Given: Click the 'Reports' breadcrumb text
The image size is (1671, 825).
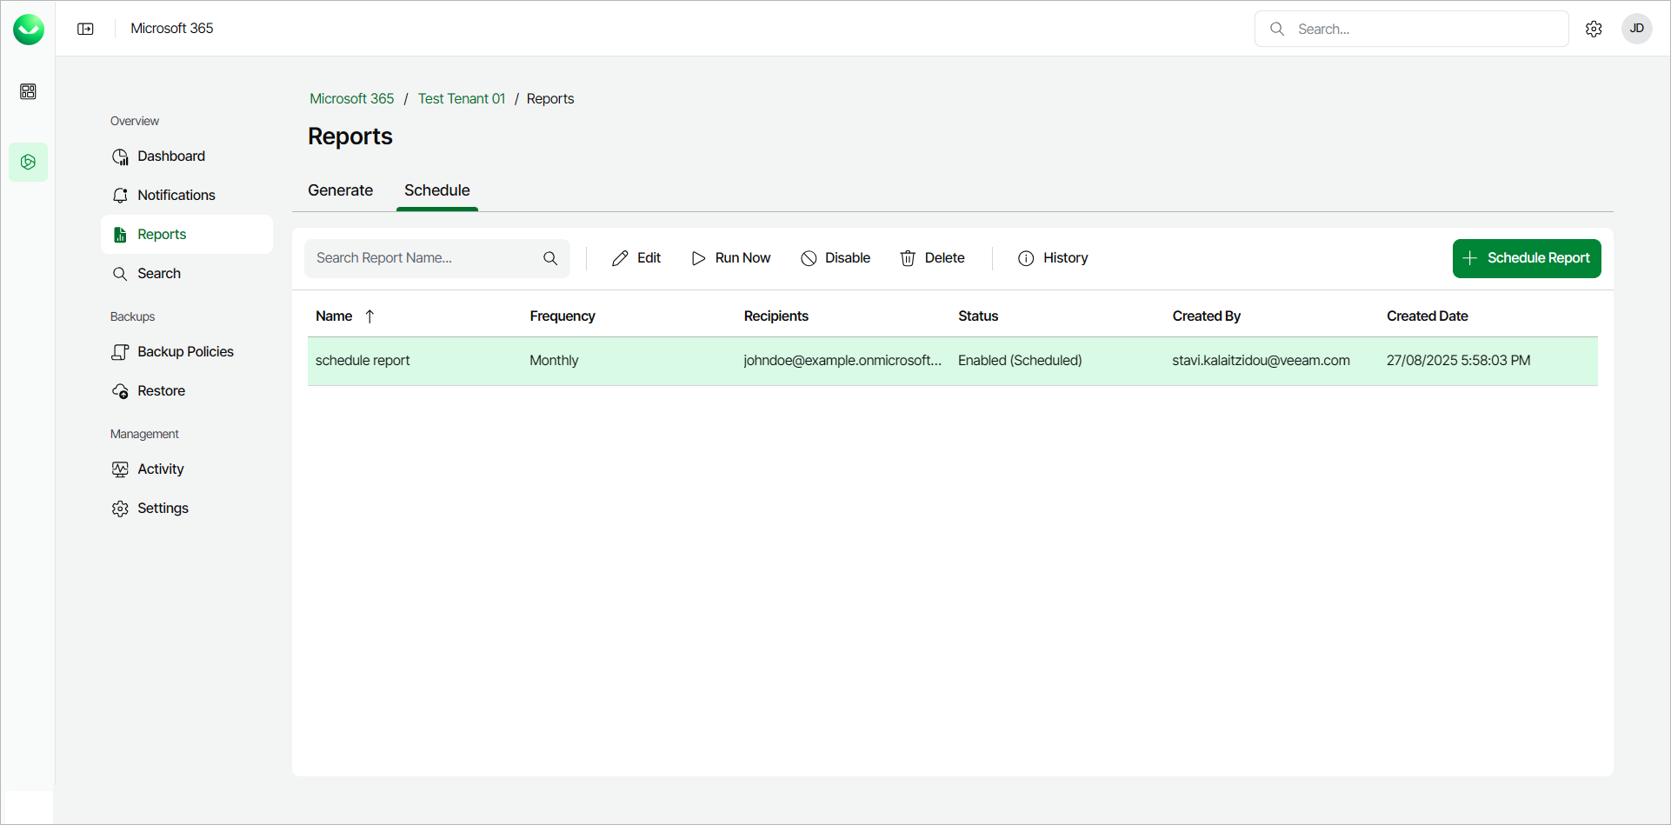Looking at the screenshot, I should (550, 99).
